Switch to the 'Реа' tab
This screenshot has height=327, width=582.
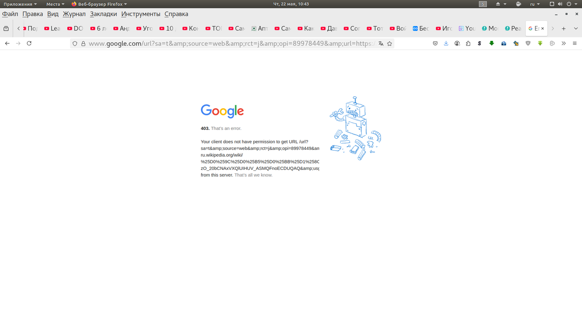point(513,28)
